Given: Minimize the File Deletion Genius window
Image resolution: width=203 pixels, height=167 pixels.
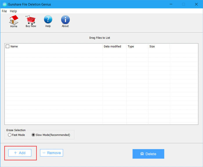Looking at the screenshot, I should pos(171,4).
